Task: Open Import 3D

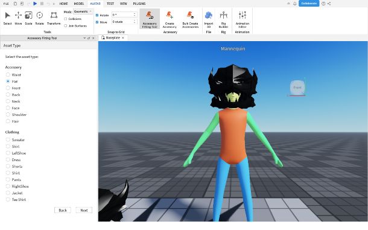Action: coord(208,19)
